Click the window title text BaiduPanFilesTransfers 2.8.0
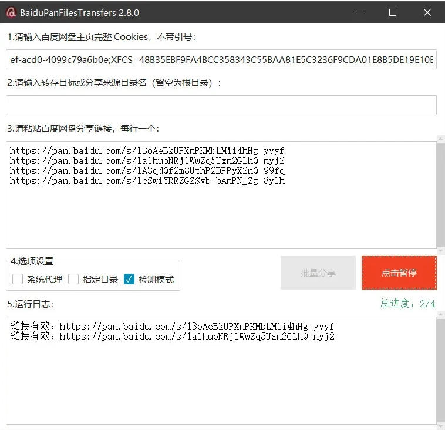The height and width of the screenshot is (430, 445). coord(79,13)
